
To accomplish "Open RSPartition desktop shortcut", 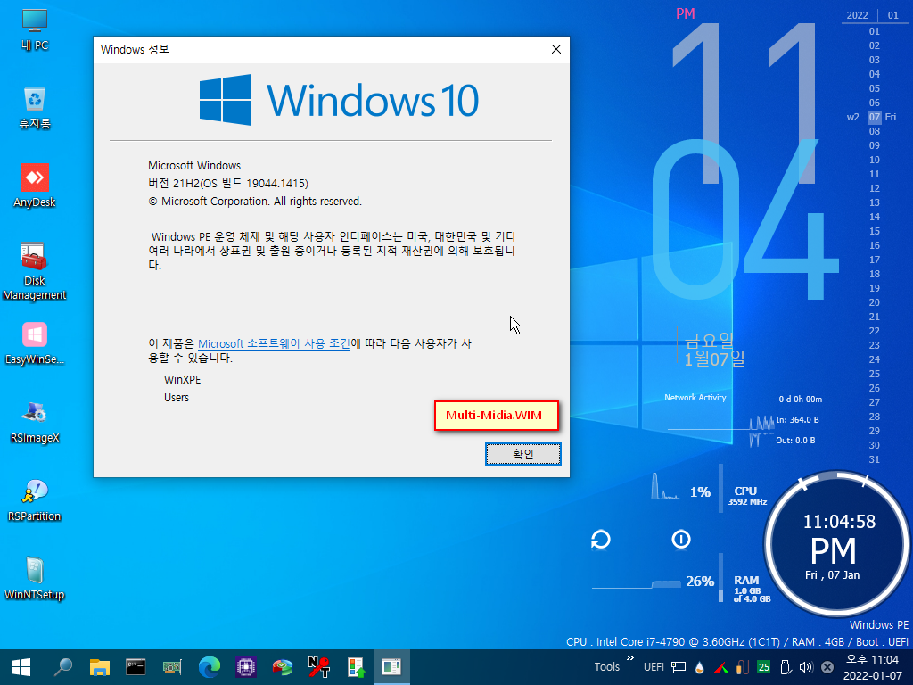I will [35, 501].
